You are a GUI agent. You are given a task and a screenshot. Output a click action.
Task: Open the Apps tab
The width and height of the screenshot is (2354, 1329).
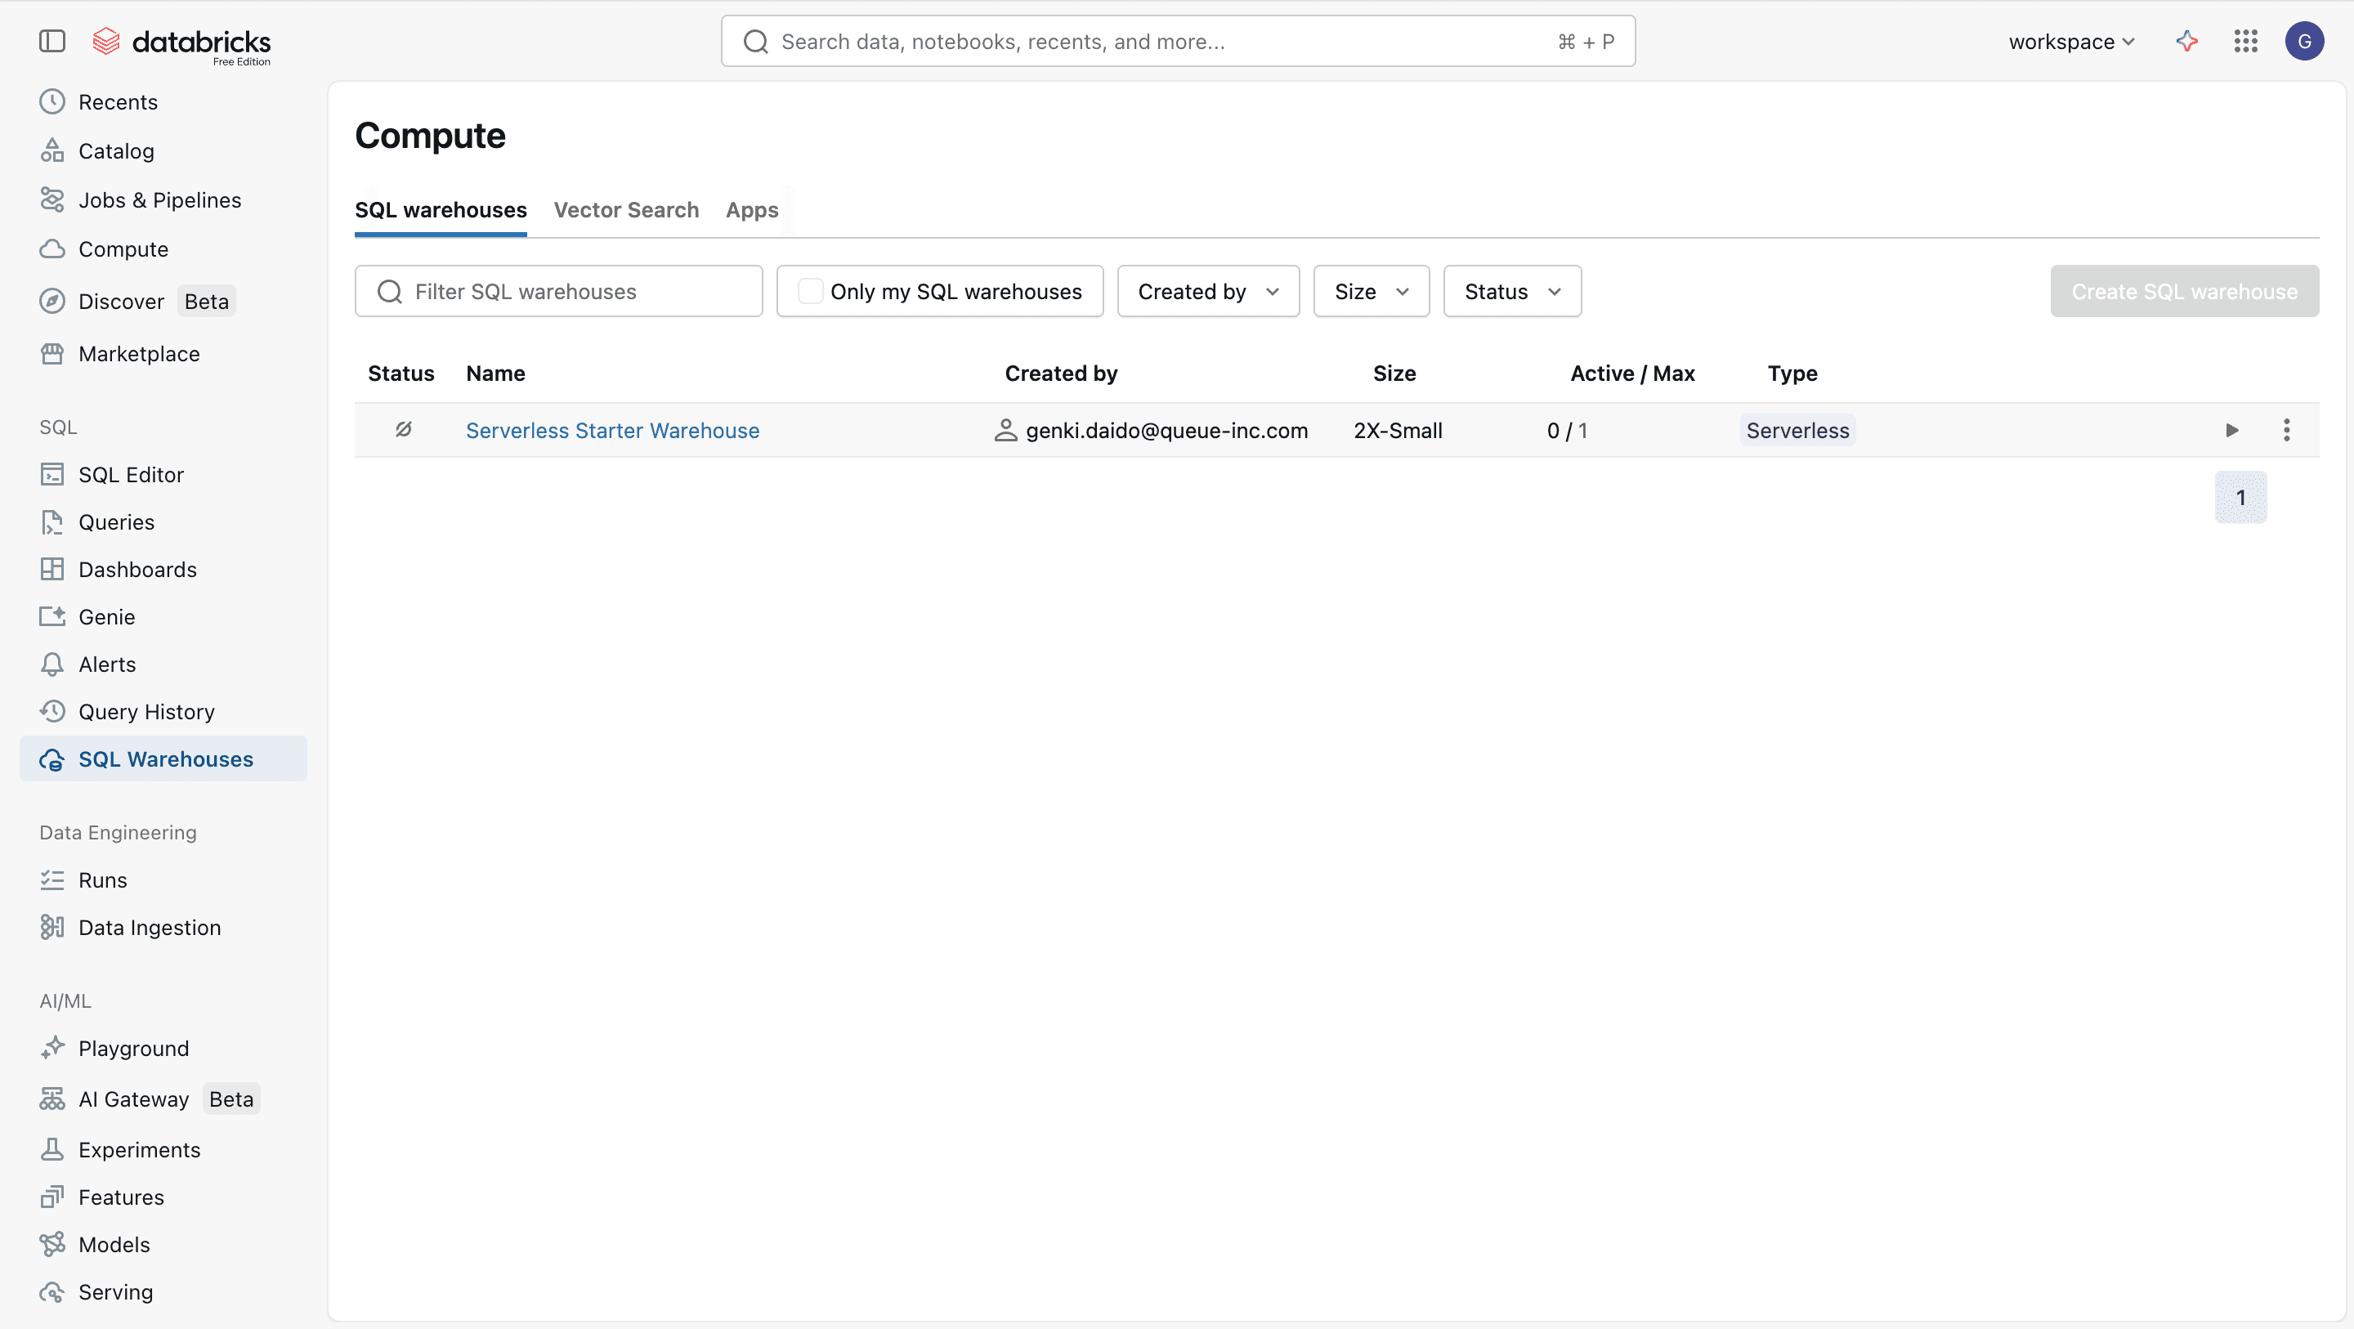(751, 209)
